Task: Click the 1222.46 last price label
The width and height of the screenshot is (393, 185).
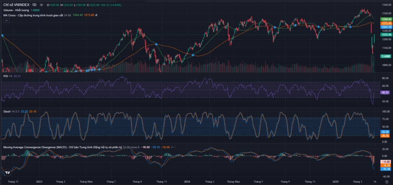Action: click(385, 34)
